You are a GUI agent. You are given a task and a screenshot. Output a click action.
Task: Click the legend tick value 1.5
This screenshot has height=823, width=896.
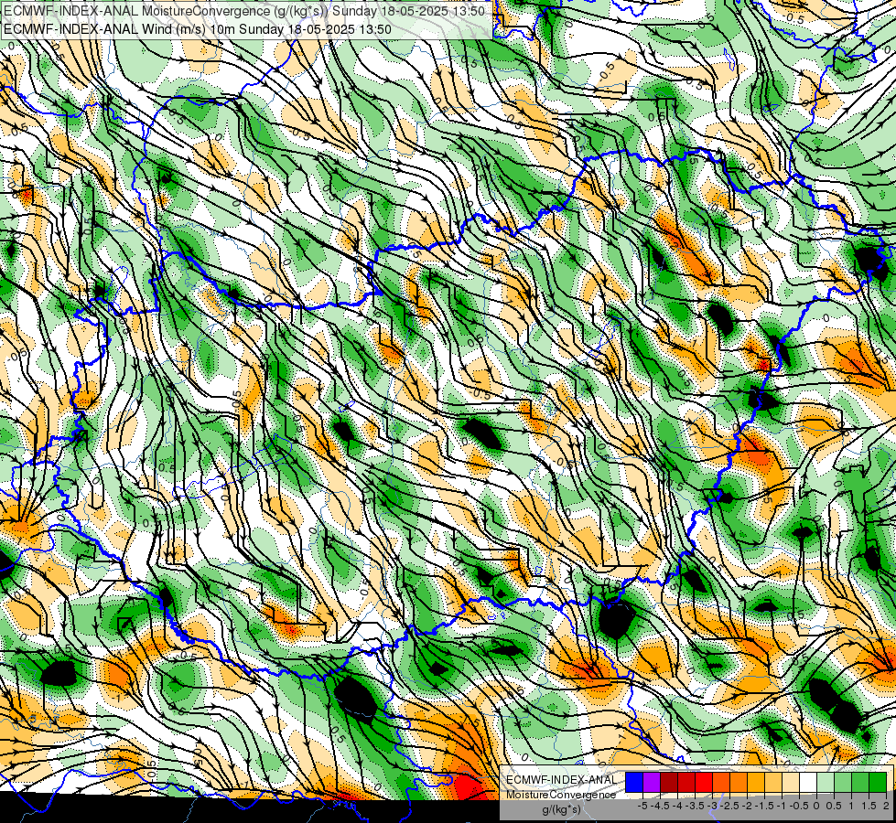tap(869, 806)
